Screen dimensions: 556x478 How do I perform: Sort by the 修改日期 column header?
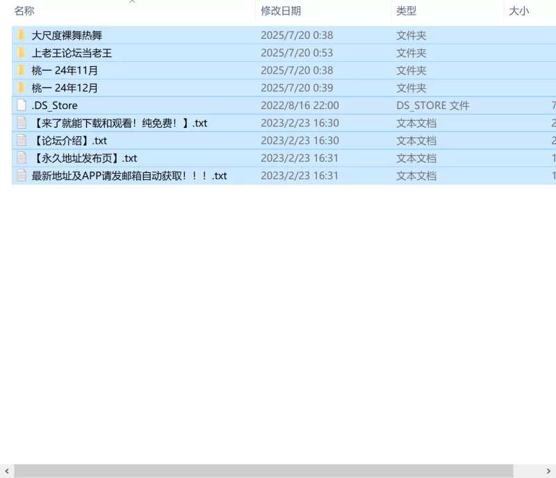click(x=281, y=10)
